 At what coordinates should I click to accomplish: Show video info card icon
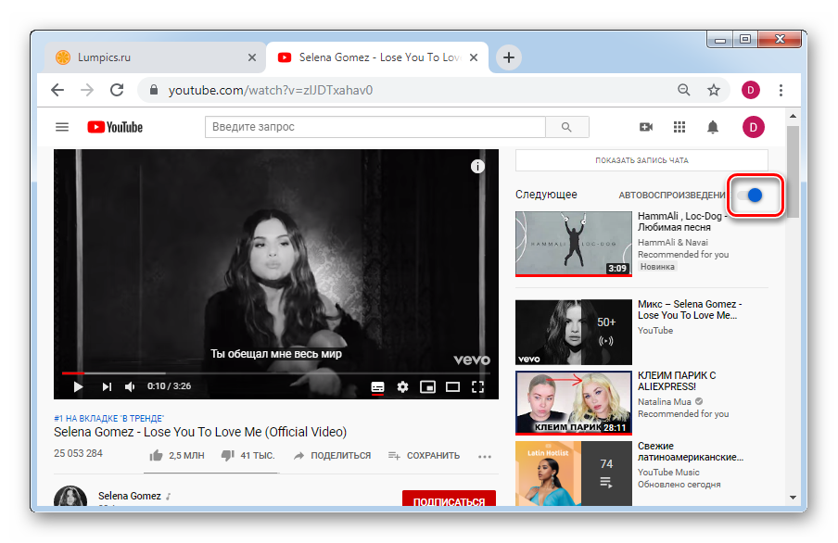(477, 167)
